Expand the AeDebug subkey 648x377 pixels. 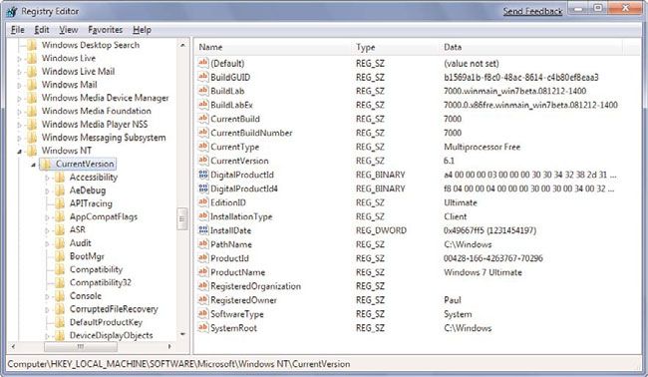(x=47, y=190)
